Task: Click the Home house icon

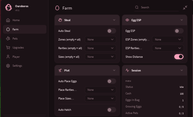Action: click(8, 20)
